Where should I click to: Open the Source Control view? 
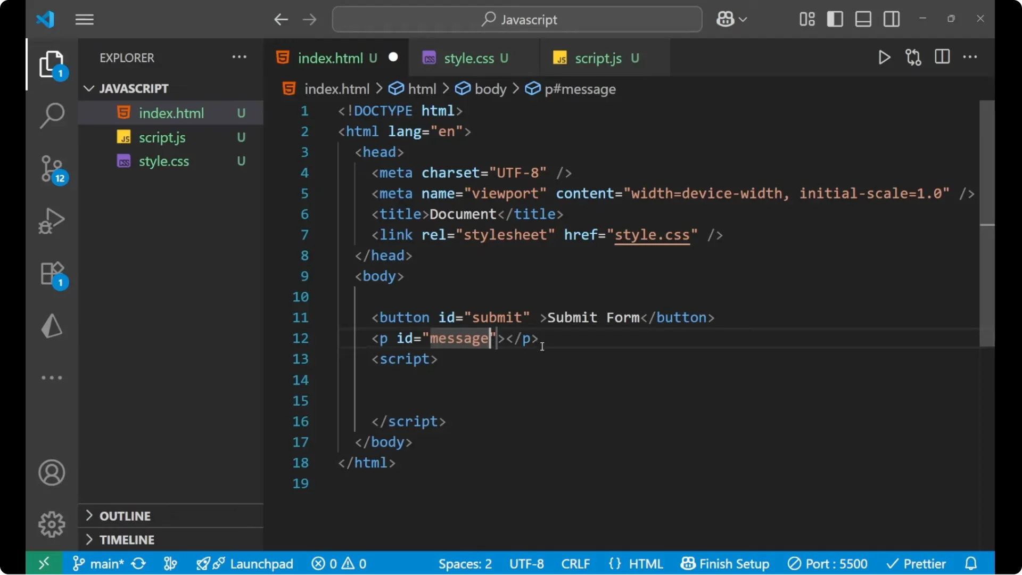pyautogui.click(x=52, y=168)
